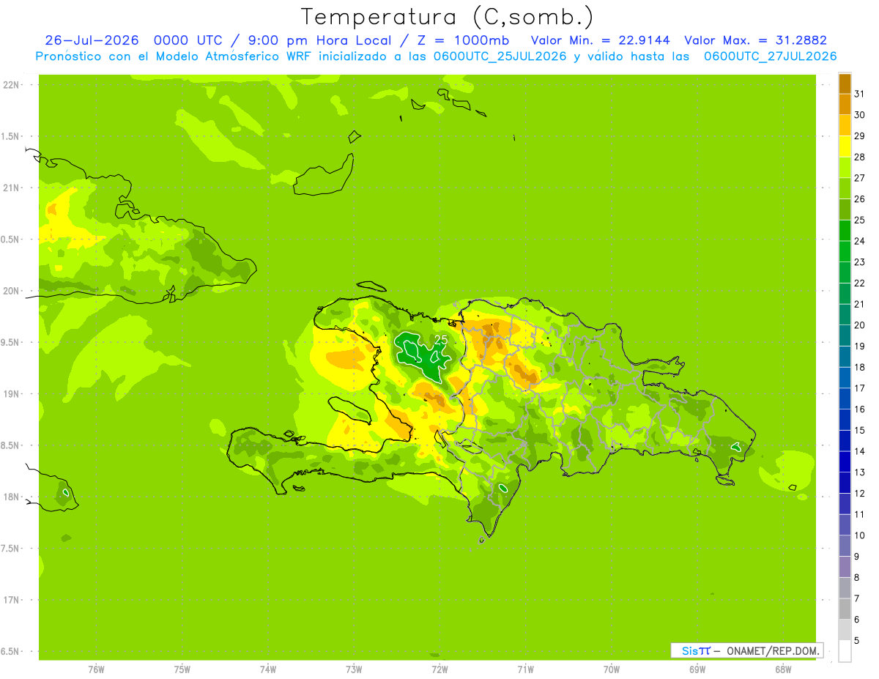This screenshot has width=879, height=679.
Task: Click the legend value '20'
Action: point(860,325)
